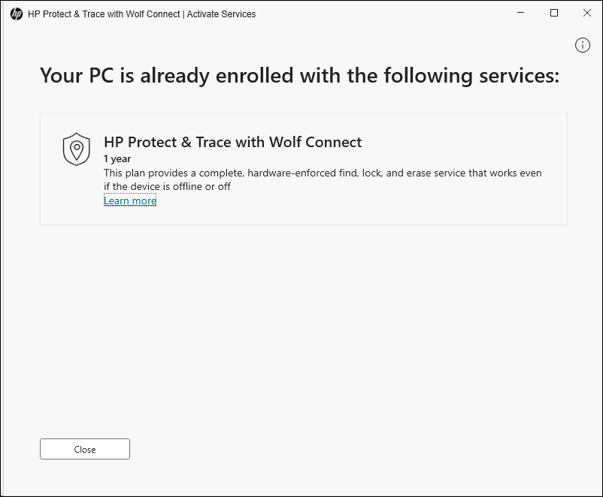Image resolution: width=603 pixels, height=497 pixels.
Task: Click the "This plan provides a complete" description line
Action: click(323, 173)
